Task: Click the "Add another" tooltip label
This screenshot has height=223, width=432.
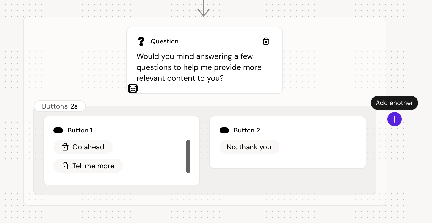Action: pos(394,103)
